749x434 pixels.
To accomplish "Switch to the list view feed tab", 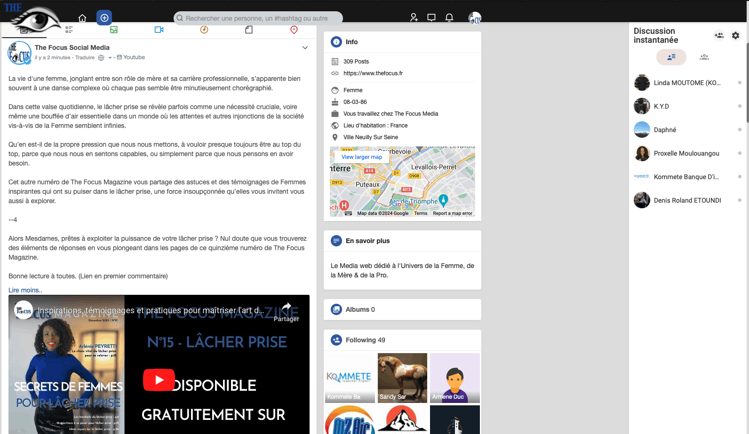I will pos(69,30).
